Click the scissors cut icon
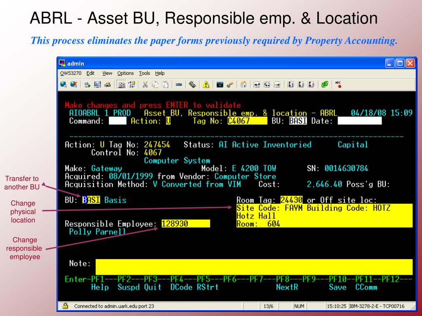 pyautogui.click(x=145, y=85)
